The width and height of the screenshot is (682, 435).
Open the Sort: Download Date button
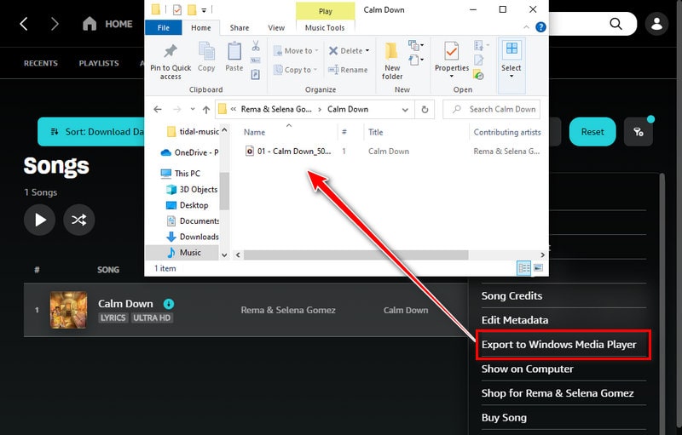point(91,132)
